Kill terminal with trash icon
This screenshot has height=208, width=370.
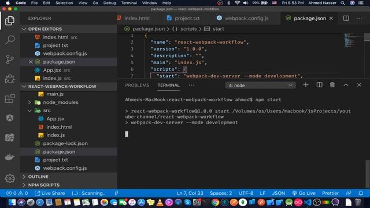pyautogui.click(x=332, y=85)
